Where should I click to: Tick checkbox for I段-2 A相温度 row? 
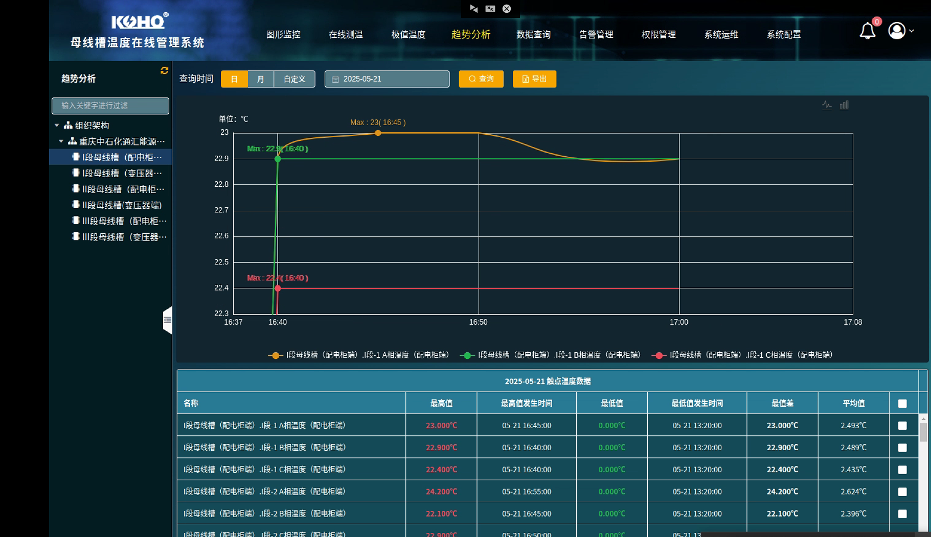coord(902,492)
